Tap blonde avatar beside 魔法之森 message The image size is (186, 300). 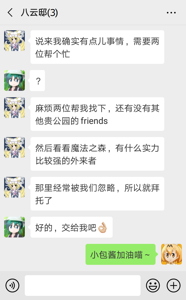click(x=14, y=147)
